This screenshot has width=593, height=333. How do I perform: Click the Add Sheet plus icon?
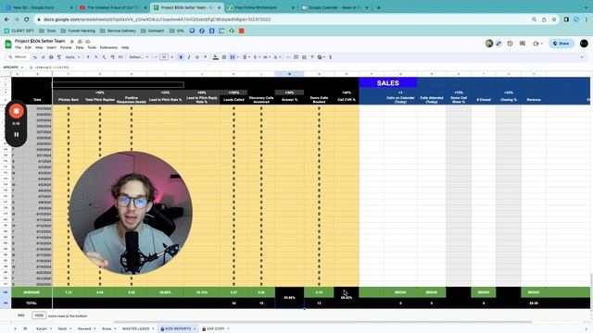tap(15, 329)
